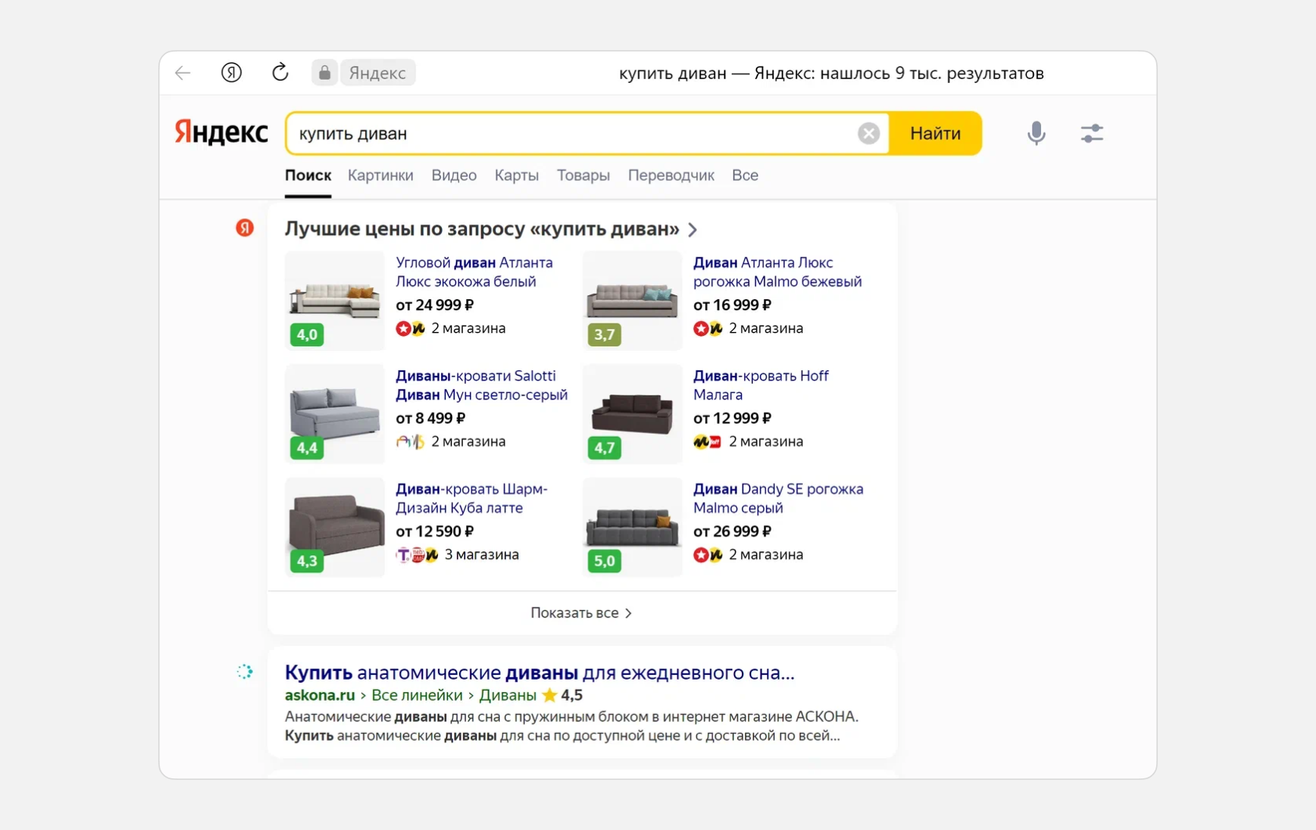Open 'Диван-кровать Hoff Малага' link
Screen dimensions: 1316x830
tap(761, 385)
